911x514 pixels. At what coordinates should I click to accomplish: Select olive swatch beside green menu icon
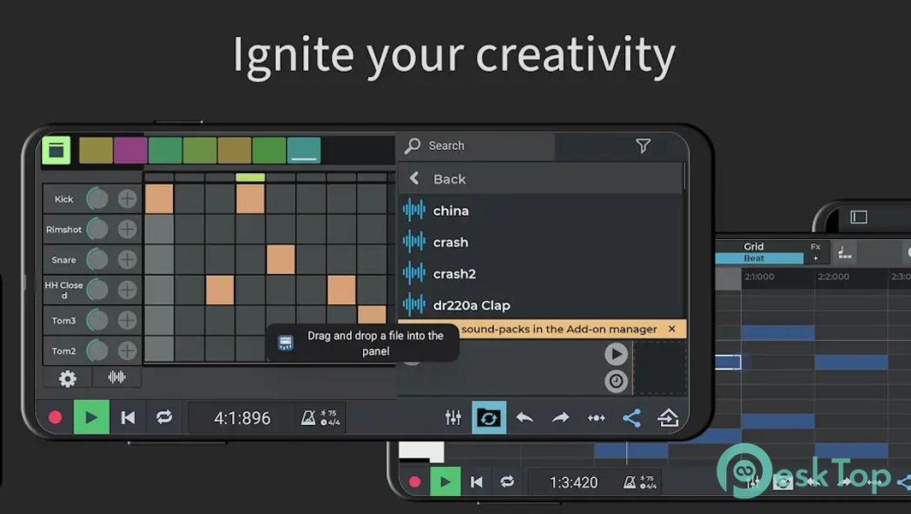[96, 151]
